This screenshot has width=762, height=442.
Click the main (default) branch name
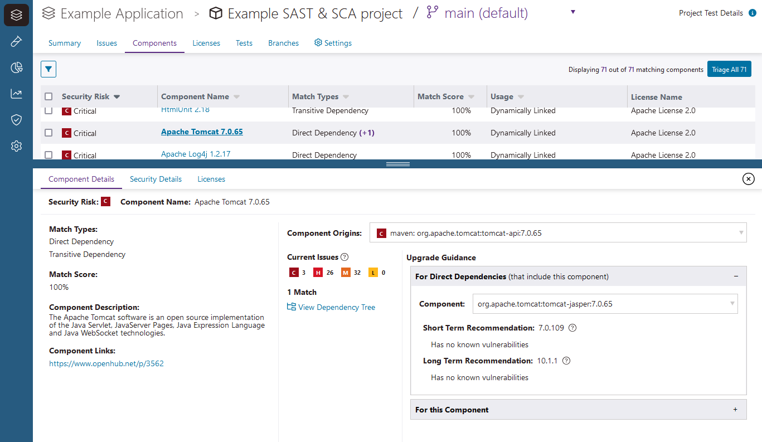tap(486, 13)
